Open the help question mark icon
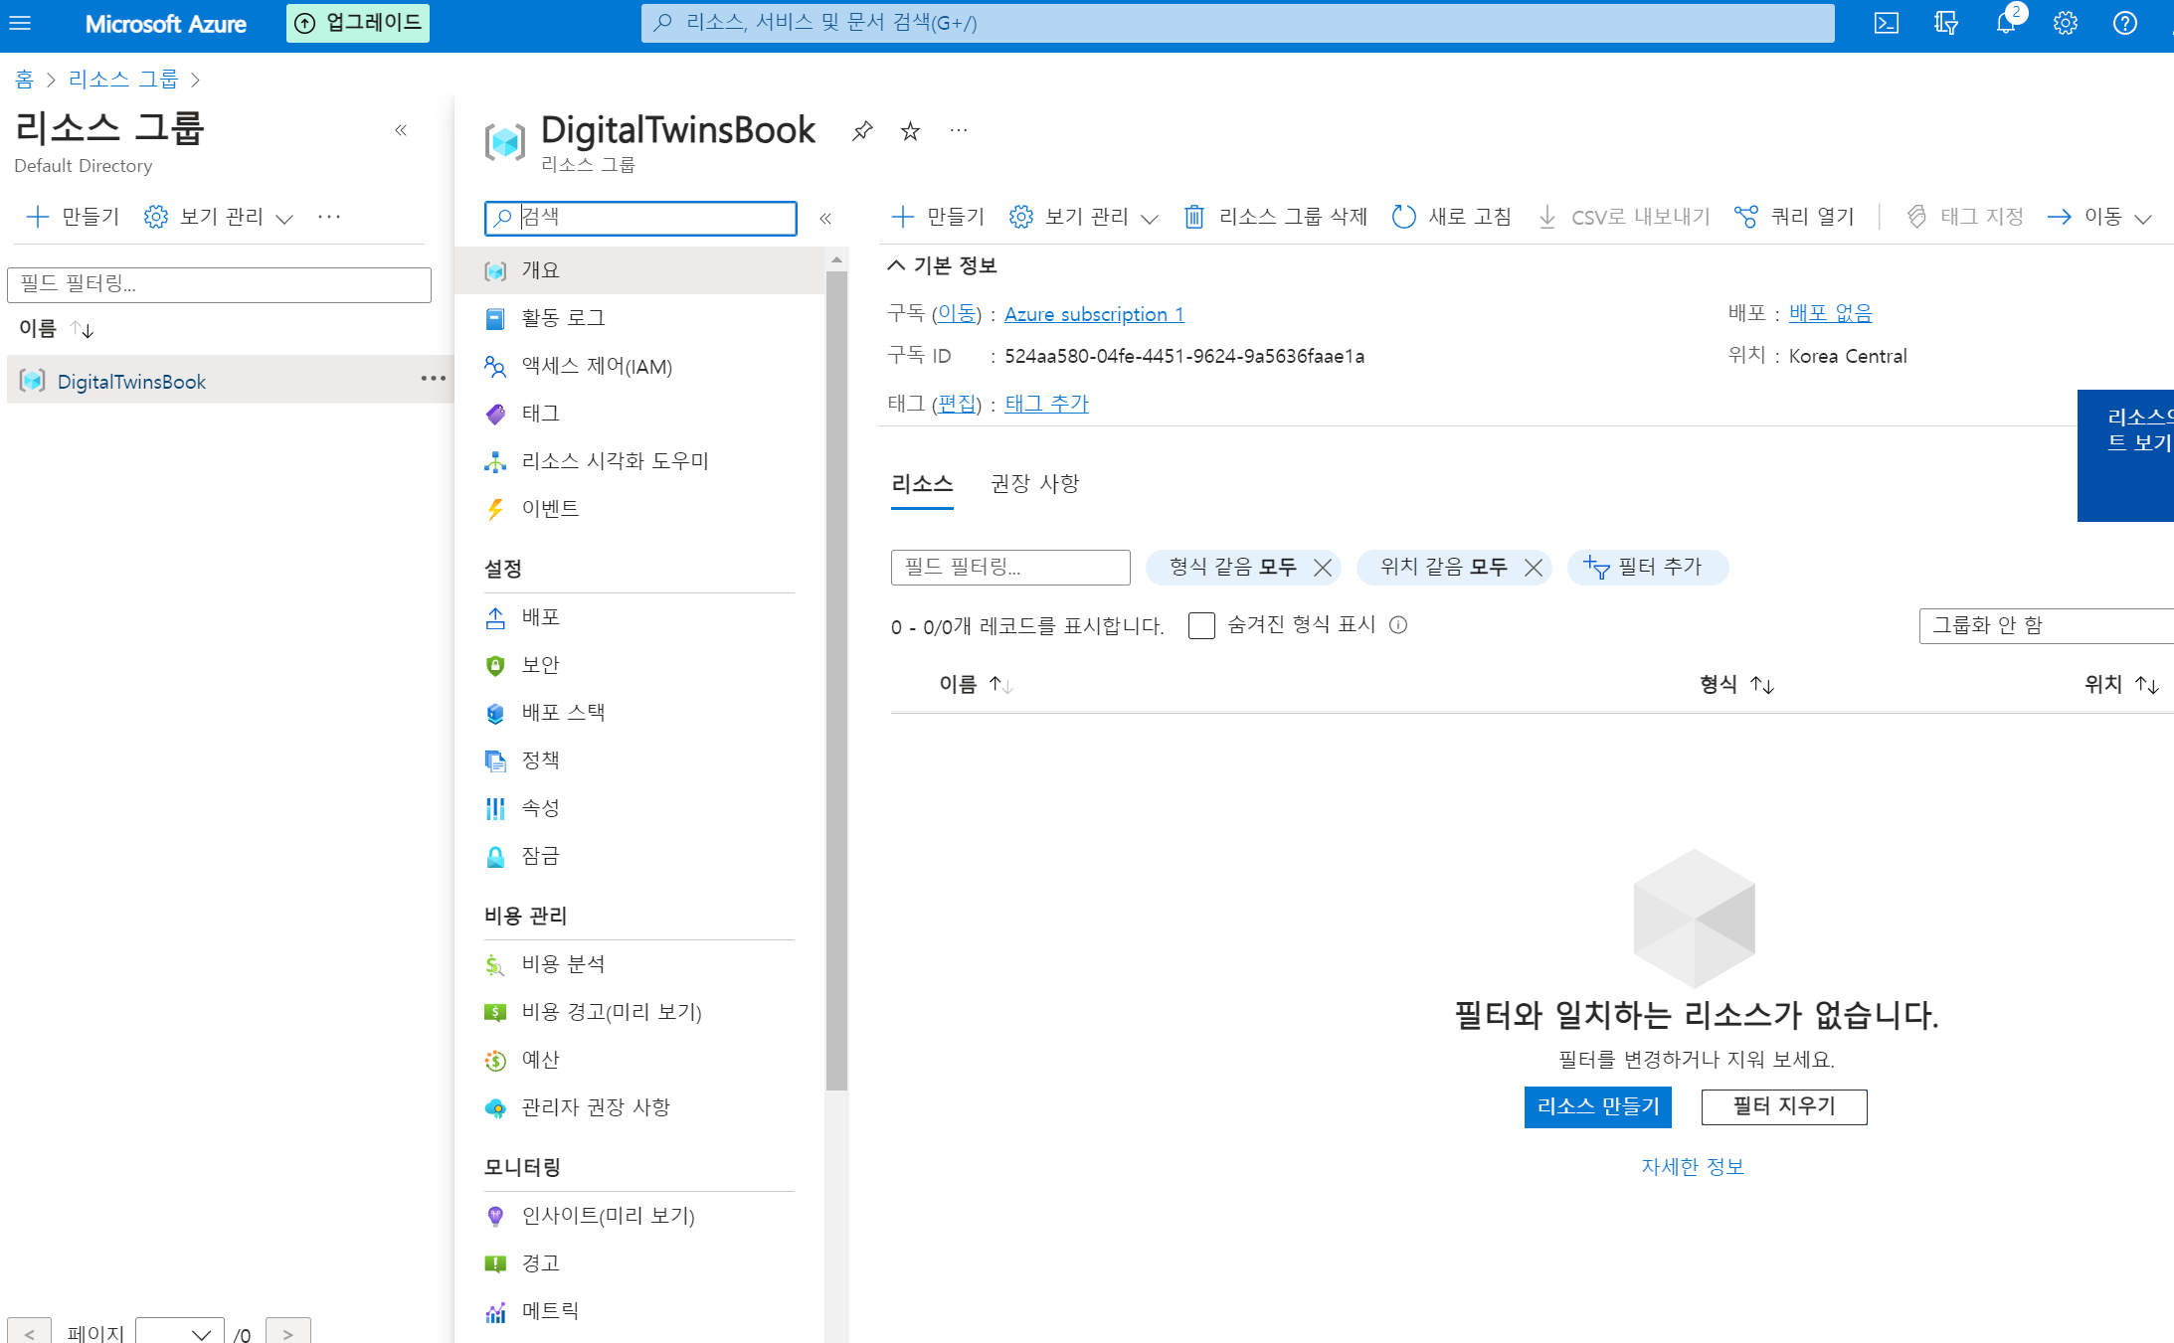Viewport: 2174px width, 1343px height. point(2124,23)
